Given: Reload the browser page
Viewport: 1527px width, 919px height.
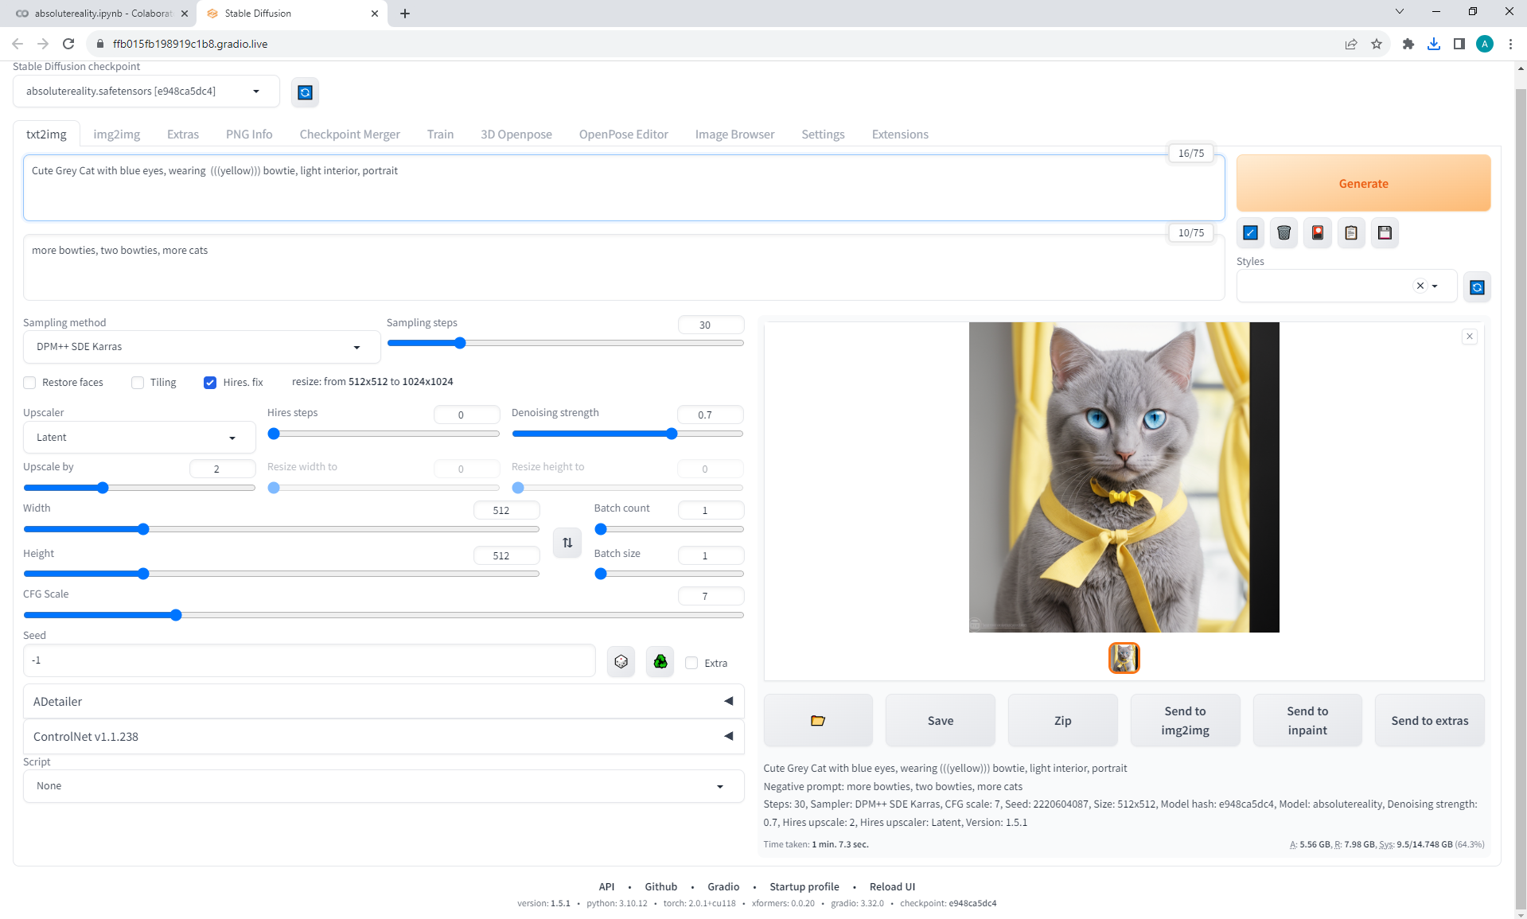Looking at the screenshot, I should [68, 44].
